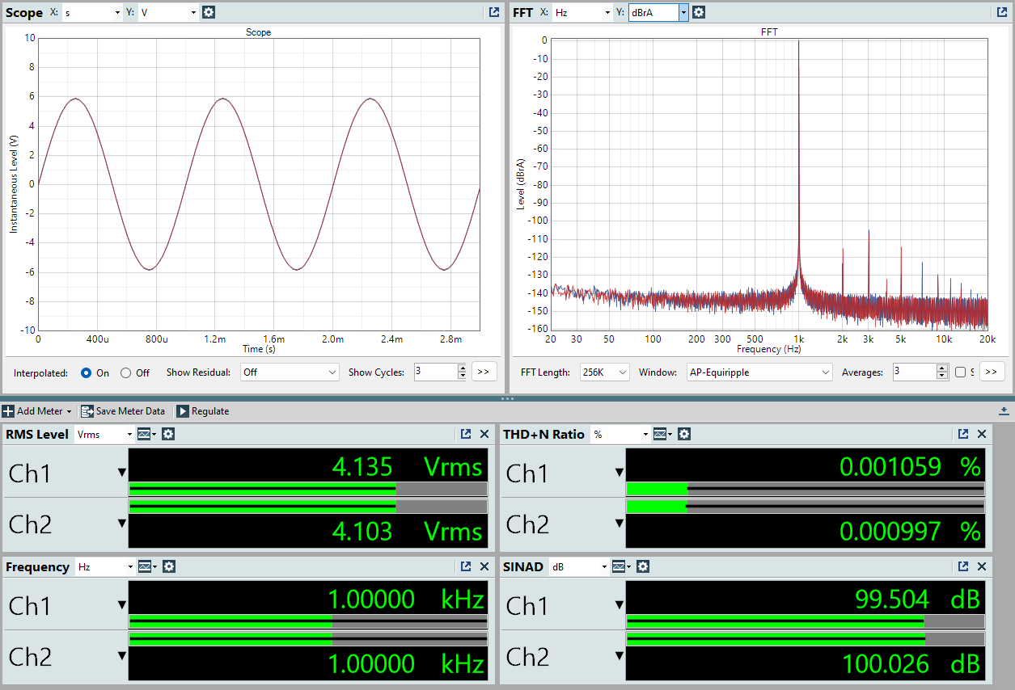Open Window AP-Equiripple dropdown
This screenshot has height=690, width=1015.
coord(759,372)
